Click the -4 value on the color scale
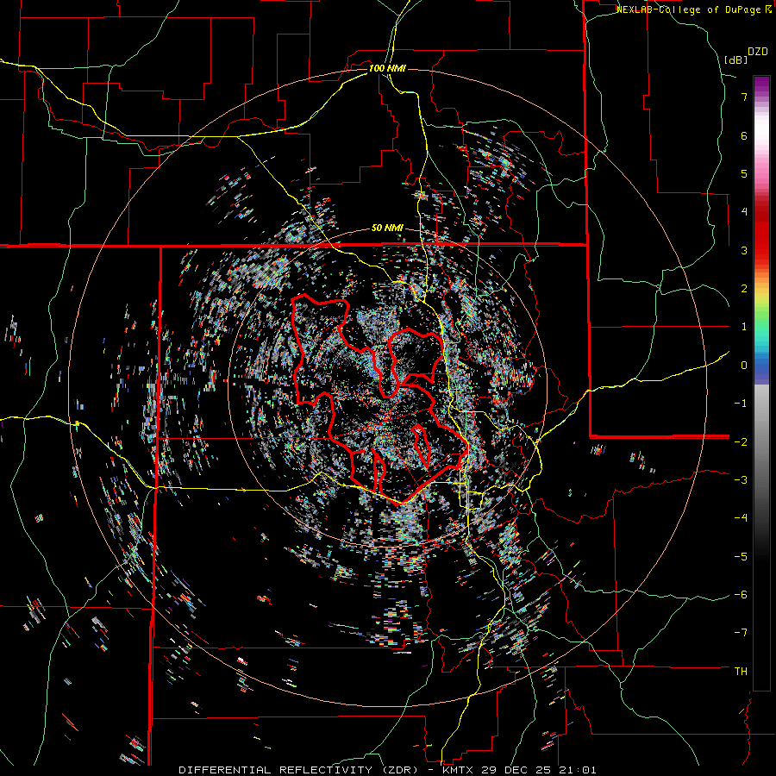The width and height of the screenshot is (776, 776). (741, 518)
